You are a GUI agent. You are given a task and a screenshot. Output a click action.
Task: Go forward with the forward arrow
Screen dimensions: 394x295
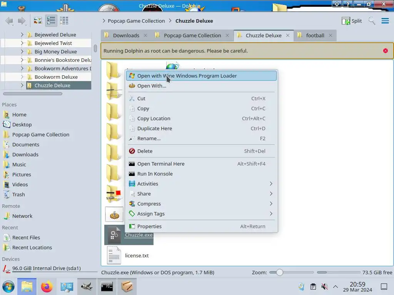point(22,21)
